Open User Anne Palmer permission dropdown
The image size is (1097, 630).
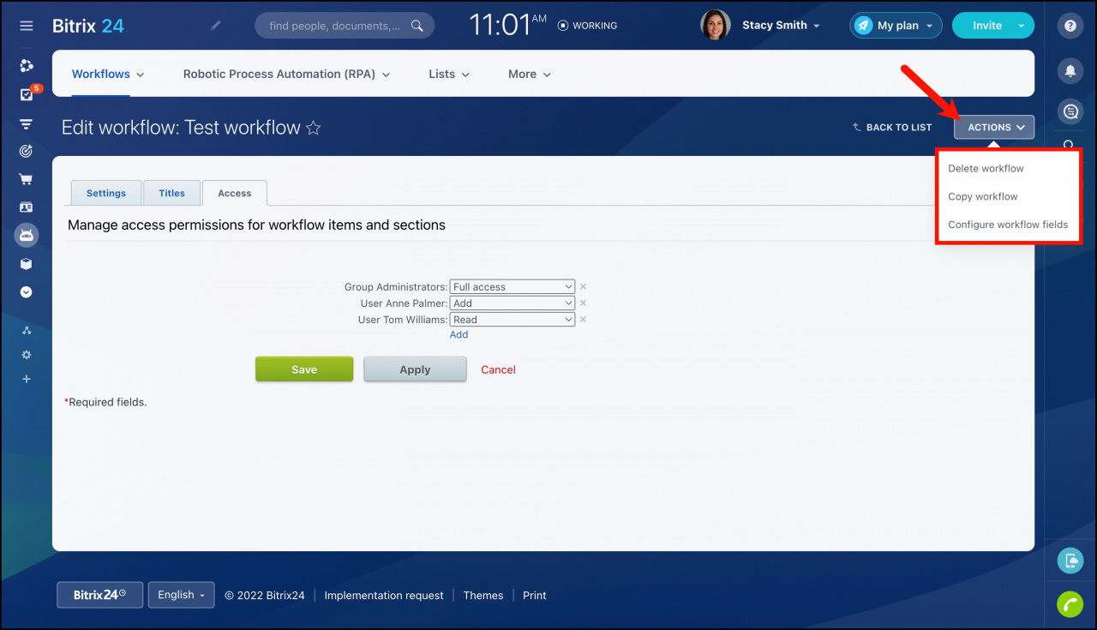[513, 303]
